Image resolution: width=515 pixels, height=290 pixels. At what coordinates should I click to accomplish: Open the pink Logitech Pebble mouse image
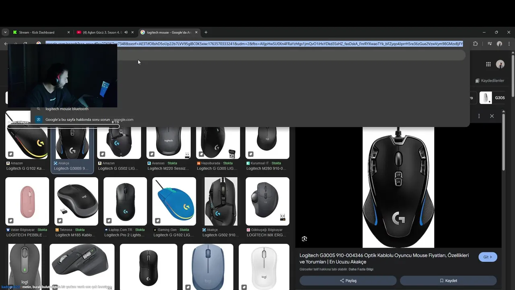point(27,201)
